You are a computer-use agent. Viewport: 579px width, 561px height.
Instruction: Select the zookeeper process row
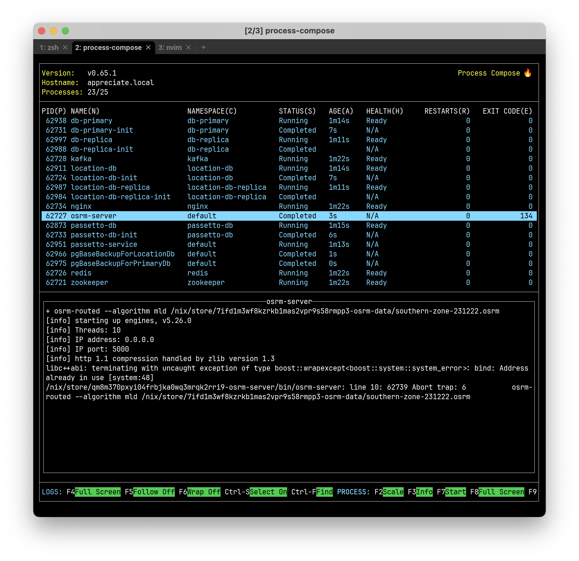(89, 282)
